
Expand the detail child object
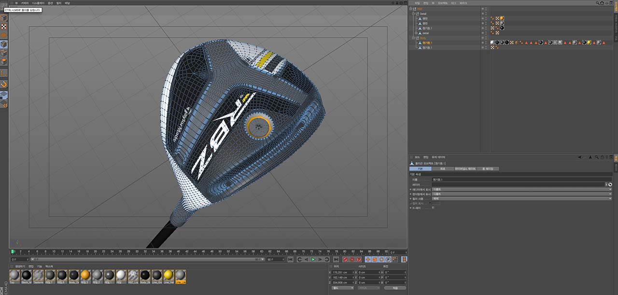417,33
